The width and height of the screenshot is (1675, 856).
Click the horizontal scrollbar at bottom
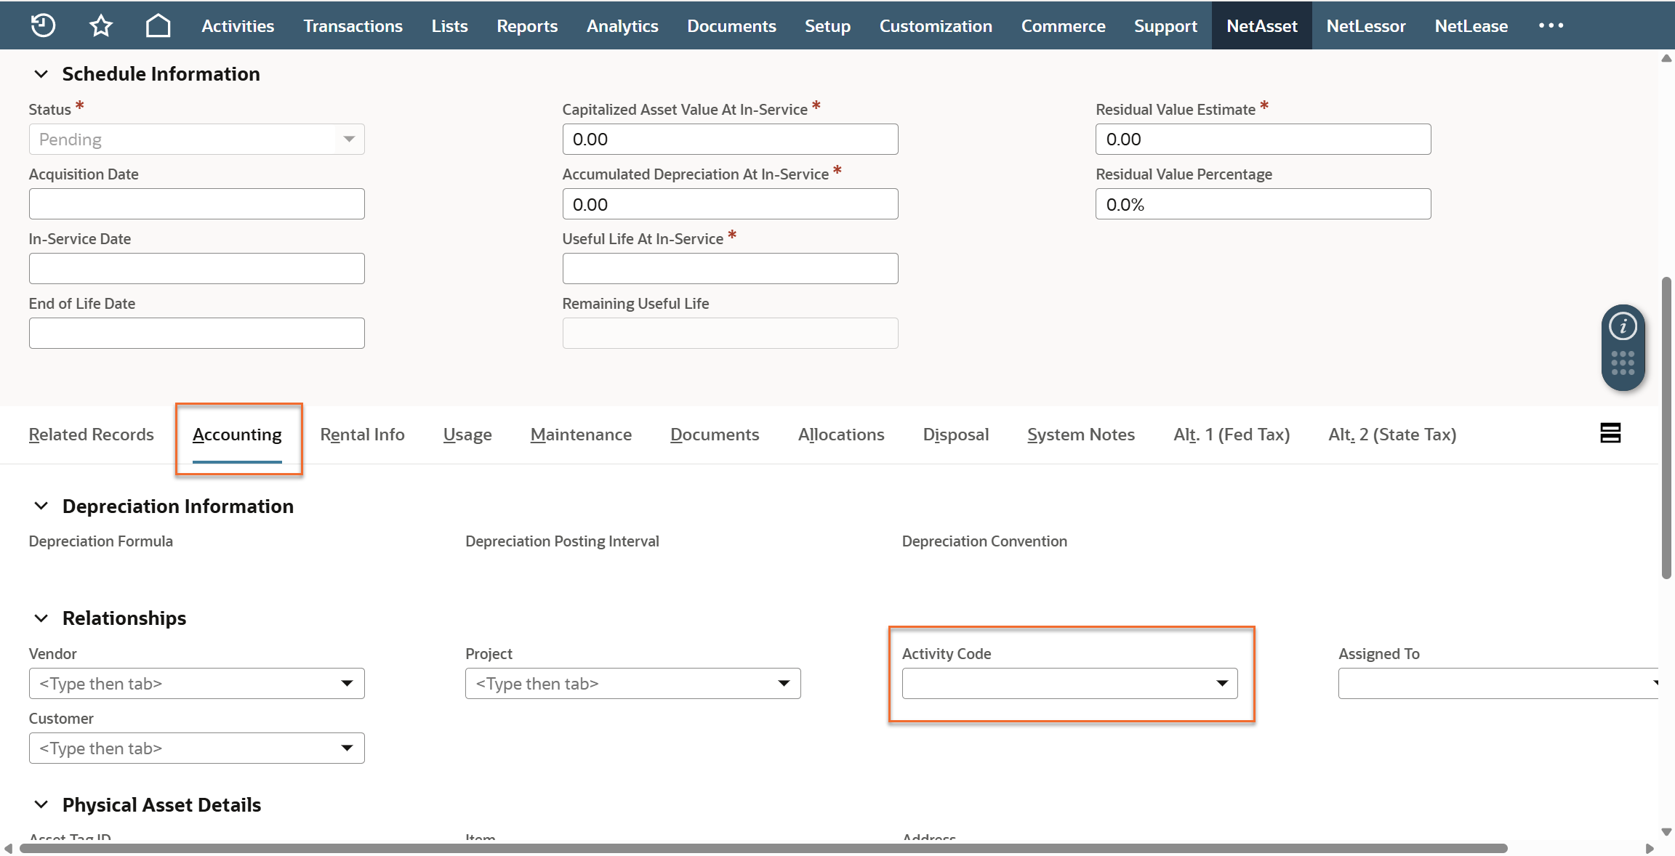pyautogui.click(x=763, y=848)
